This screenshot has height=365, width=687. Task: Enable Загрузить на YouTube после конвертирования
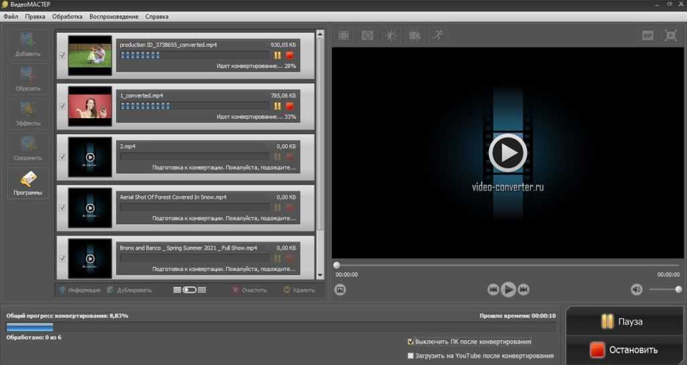pyautogui.click(x=411, y=356)
